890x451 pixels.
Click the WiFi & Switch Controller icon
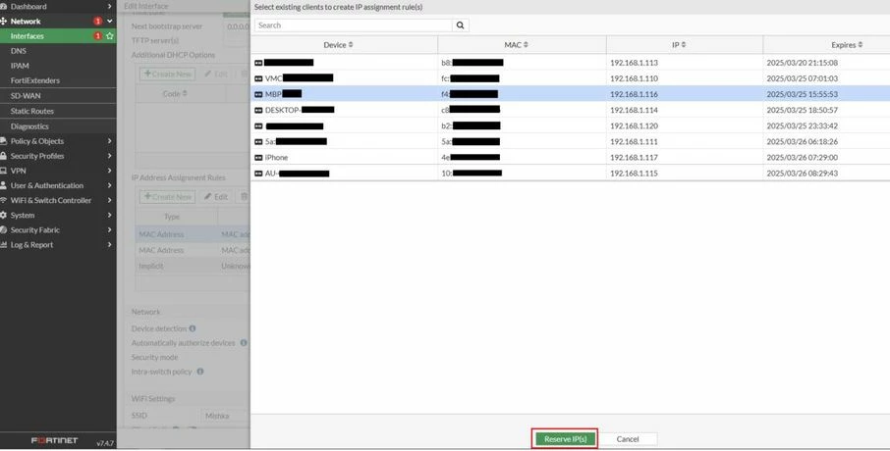click(3, 200)
